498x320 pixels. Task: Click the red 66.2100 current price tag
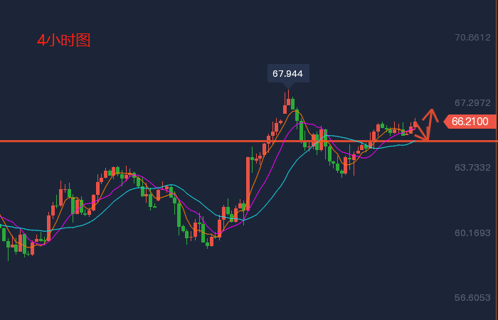tap(470, 122)
